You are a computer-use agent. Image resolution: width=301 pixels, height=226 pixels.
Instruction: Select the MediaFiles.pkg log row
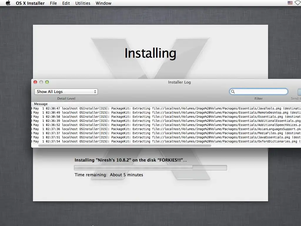coord(166,133)
